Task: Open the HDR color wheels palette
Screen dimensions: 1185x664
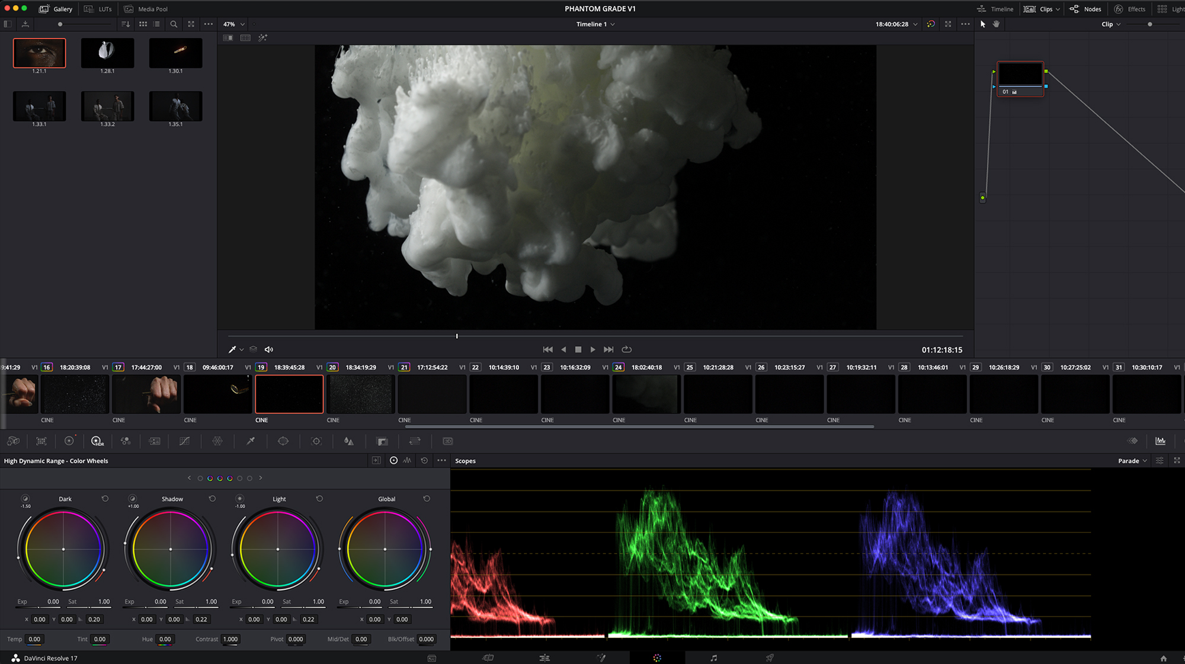Action: 97,441
